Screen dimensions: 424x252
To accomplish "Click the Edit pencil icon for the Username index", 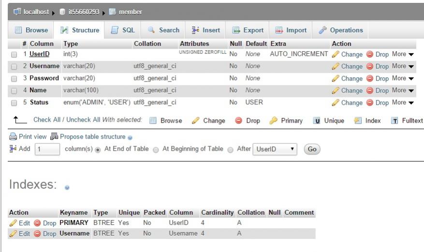I will (x=13, y=234).
